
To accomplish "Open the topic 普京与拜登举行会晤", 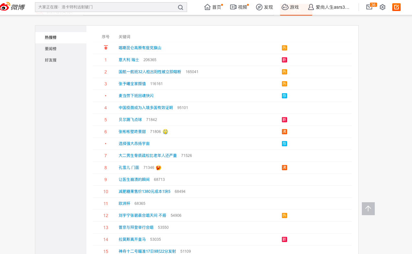I will [136, 227].
